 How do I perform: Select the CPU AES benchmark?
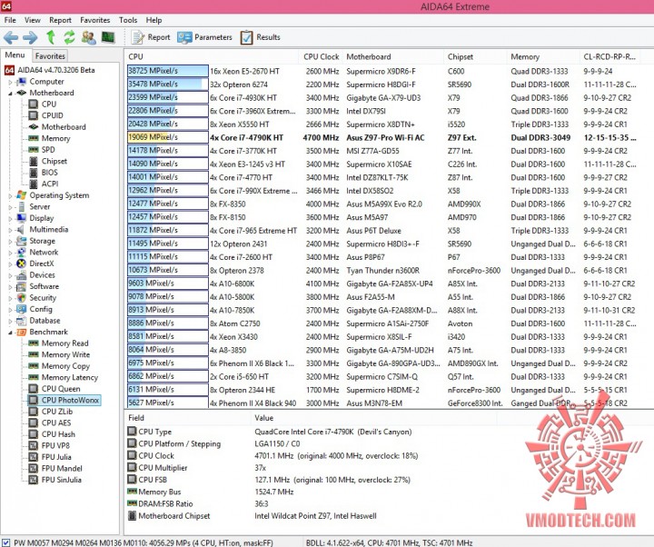pos(56,423)
